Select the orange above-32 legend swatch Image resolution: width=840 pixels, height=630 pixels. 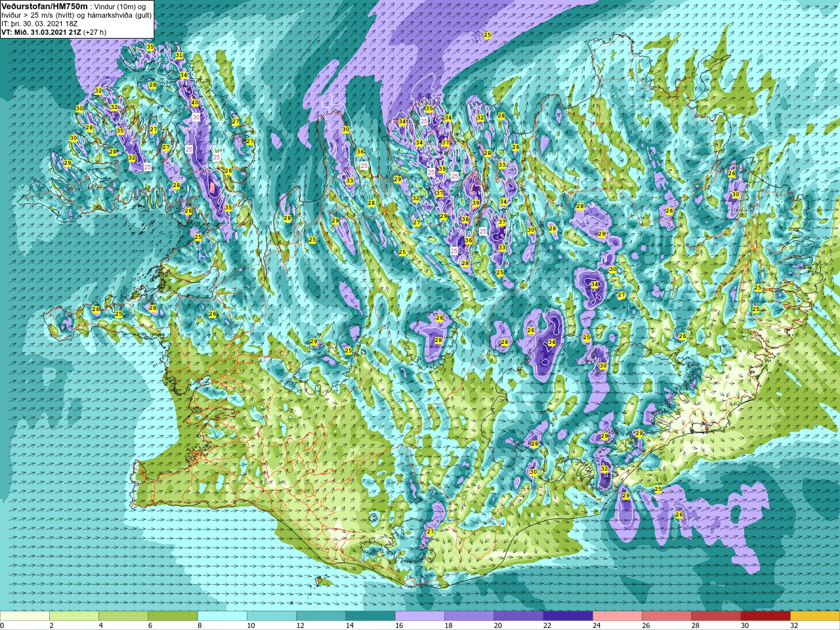815,617
